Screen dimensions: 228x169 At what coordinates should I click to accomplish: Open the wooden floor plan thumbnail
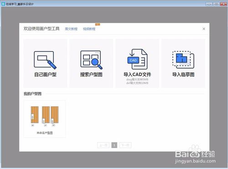coord(45,116)
